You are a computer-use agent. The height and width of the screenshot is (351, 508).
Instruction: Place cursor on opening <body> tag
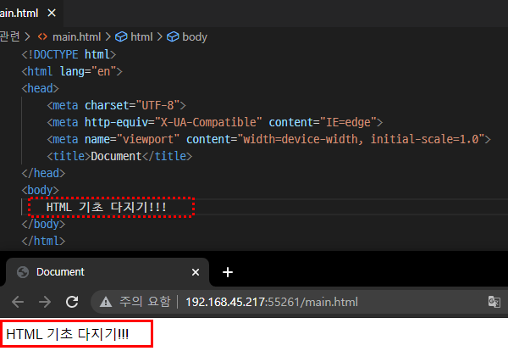(40, 190)
